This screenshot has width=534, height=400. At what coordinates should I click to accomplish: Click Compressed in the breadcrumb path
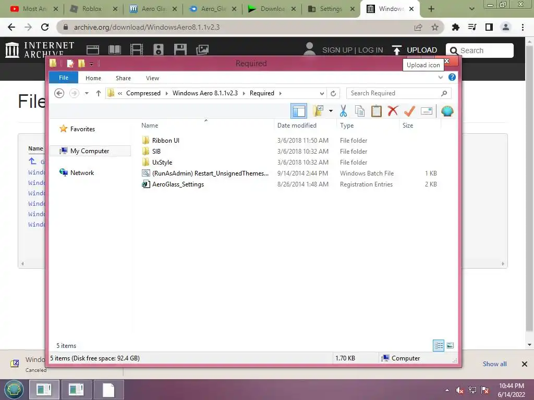click(143, 93)
